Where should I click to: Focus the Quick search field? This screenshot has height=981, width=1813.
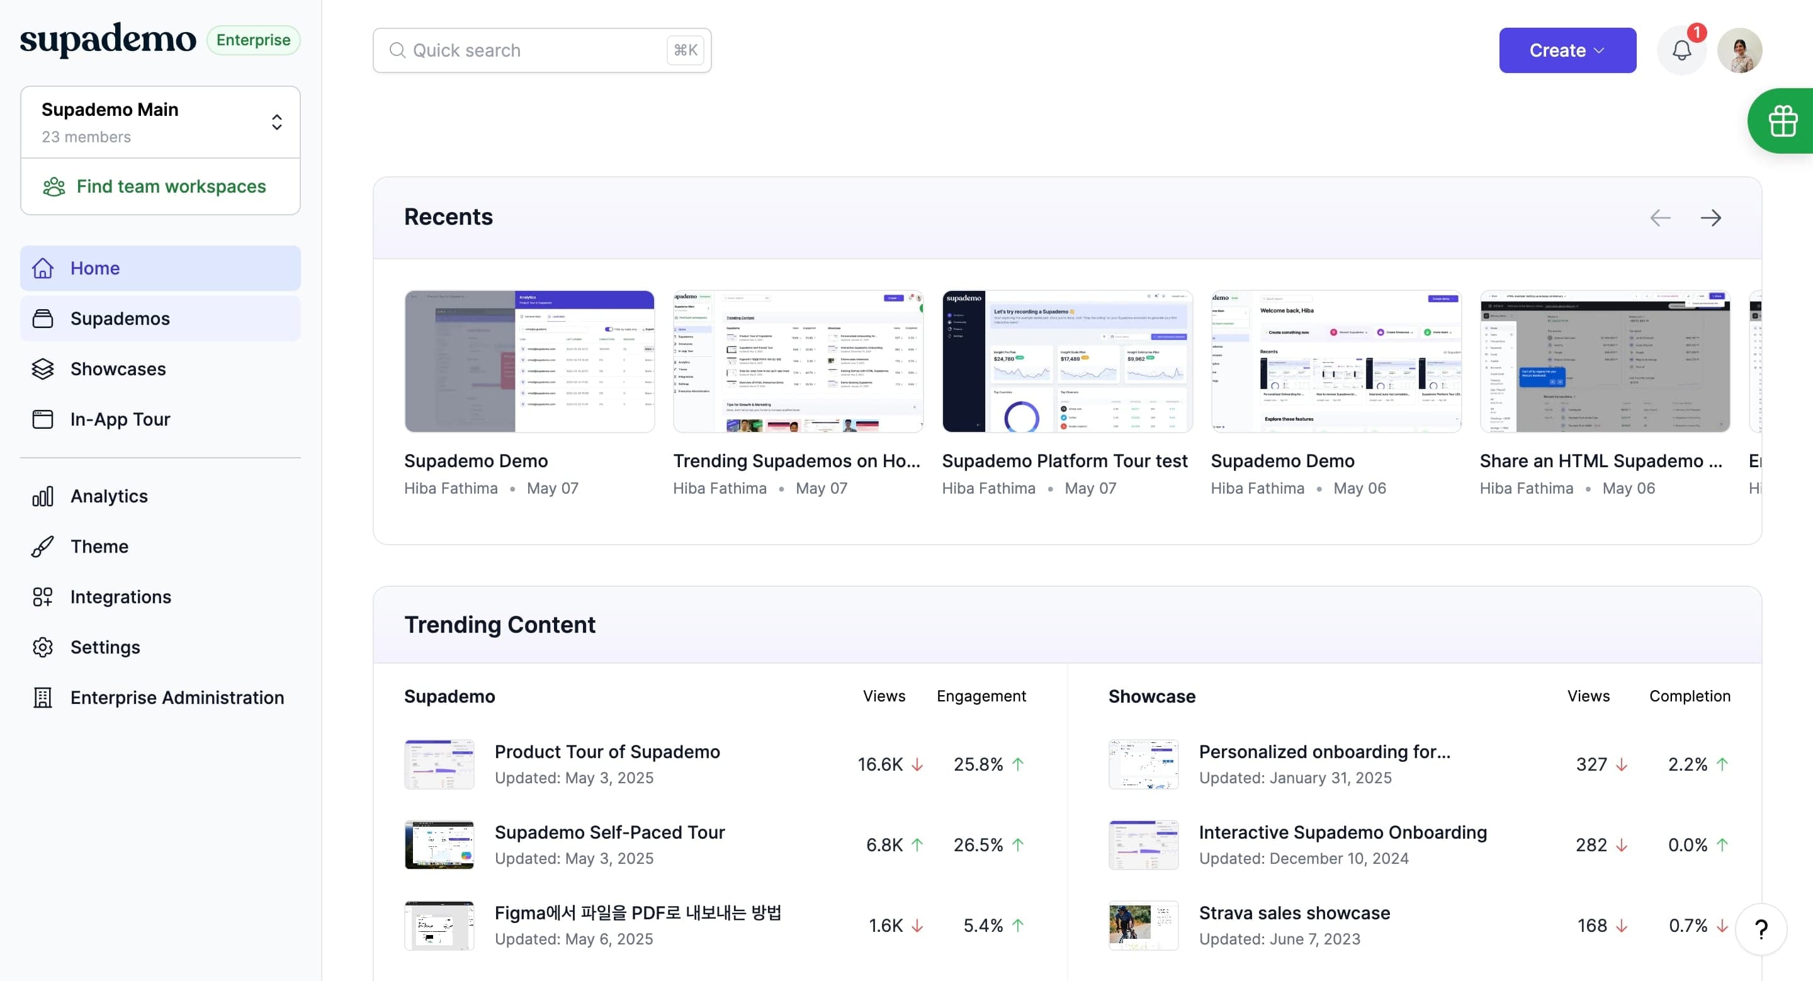pyautogui.click(x=542, y=50)
